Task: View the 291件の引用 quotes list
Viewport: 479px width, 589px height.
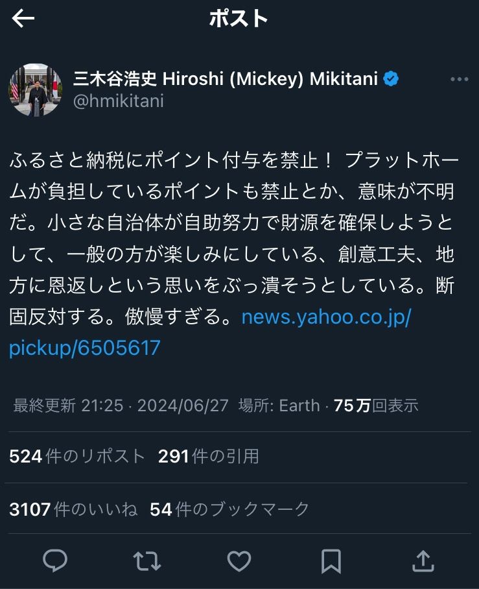Action: [209, 457]
